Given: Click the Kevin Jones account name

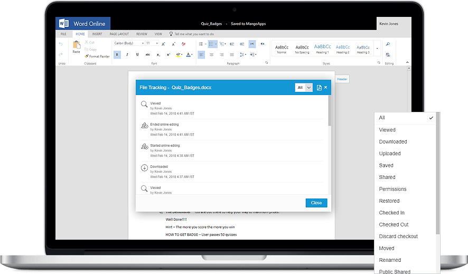Looking at the screenshot, I should pyautogui.click(x=389, y=24).
